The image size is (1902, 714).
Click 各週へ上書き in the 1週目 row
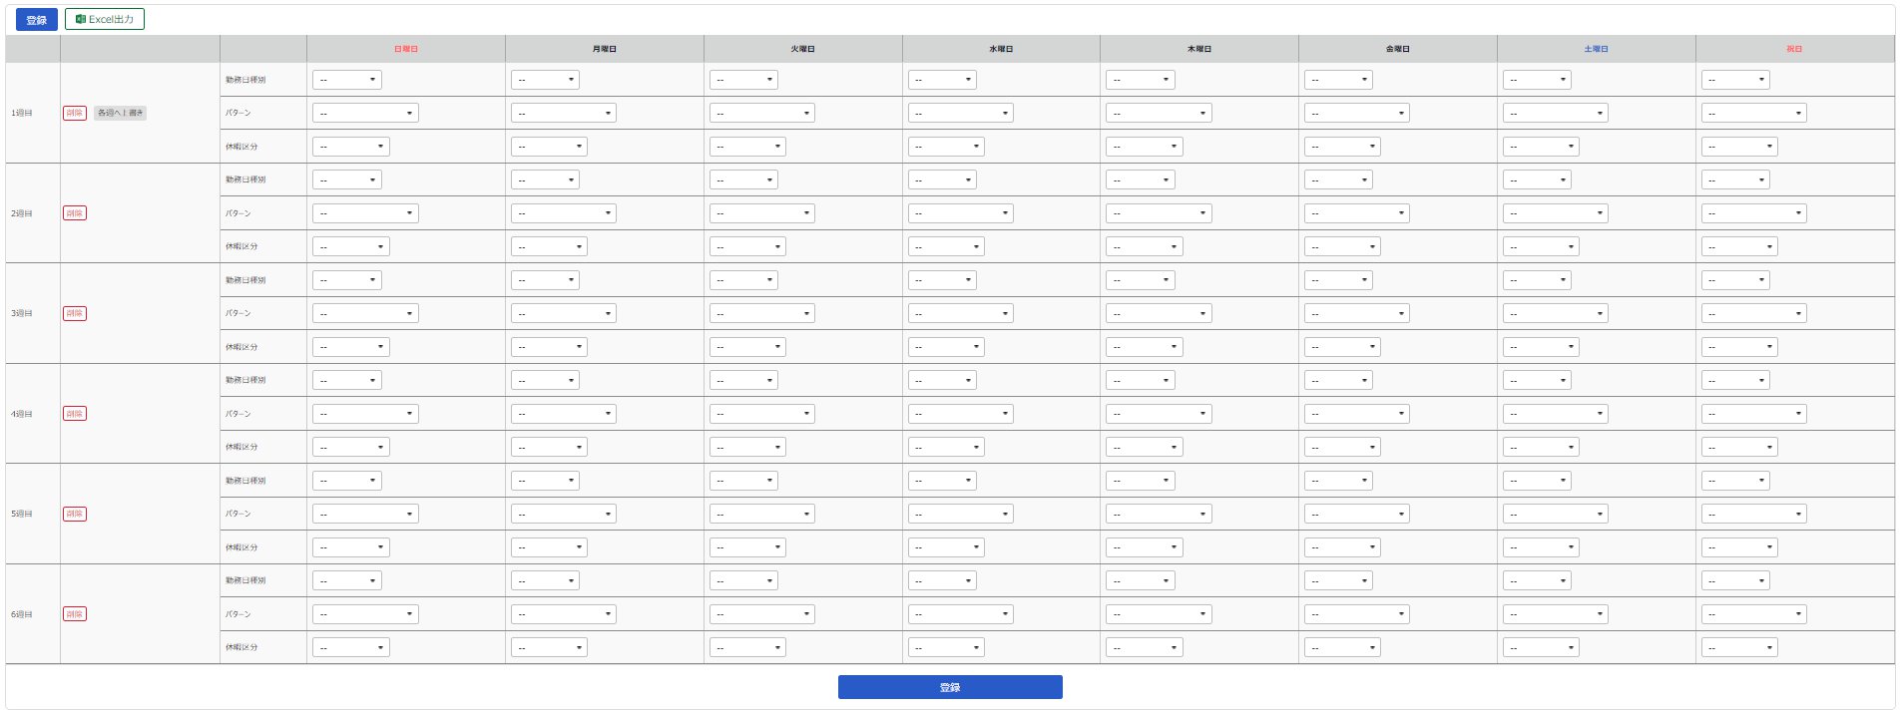[x=121, y=113]
